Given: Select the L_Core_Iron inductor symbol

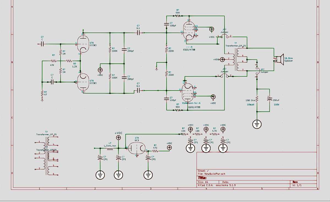Looking at the screenshot, I should 110,148.
